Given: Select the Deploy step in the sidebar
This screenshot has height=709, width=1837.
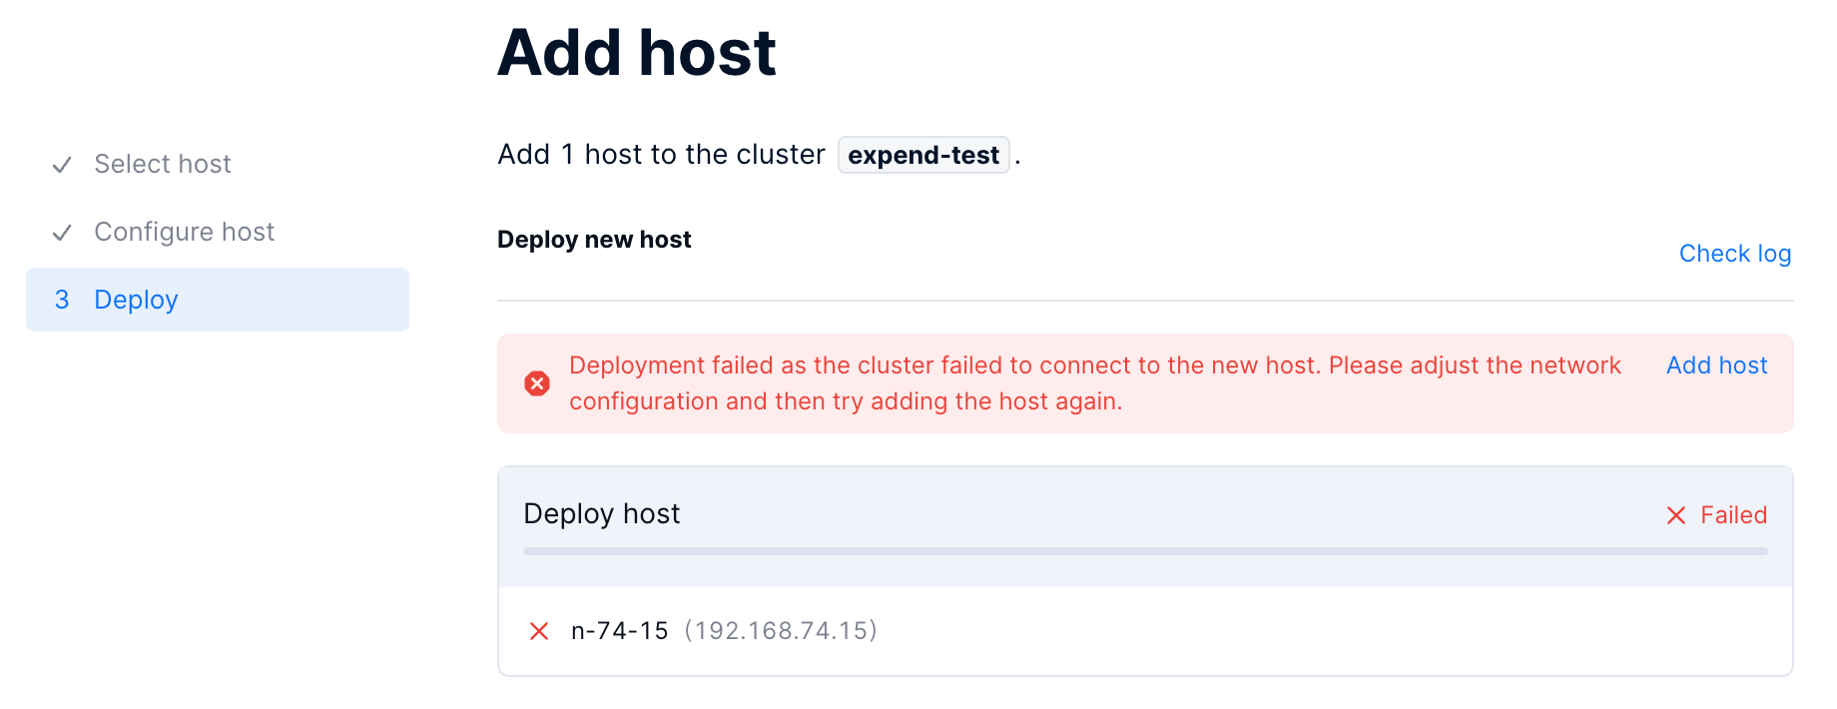Looking at the screenshot, I should (136, 300).
